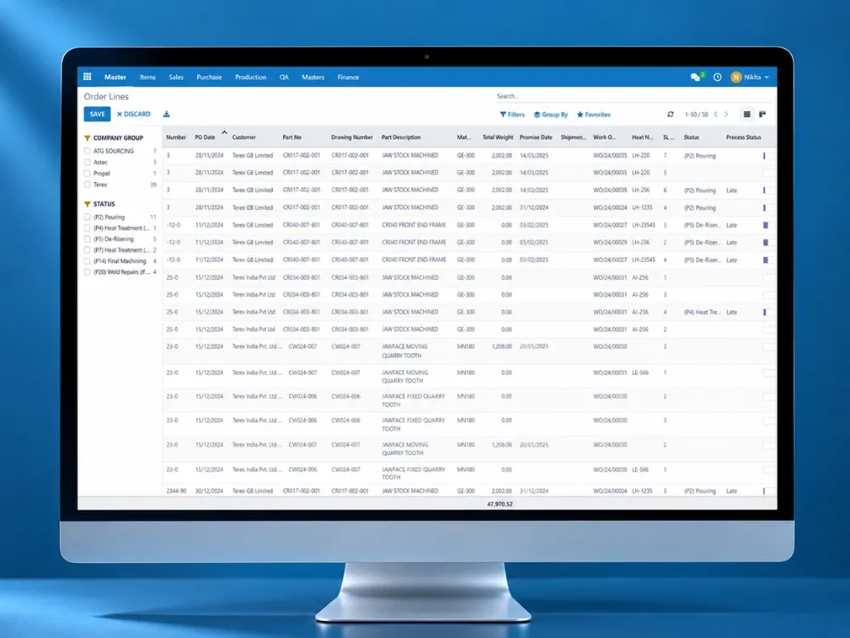Tick the ATG SOURCING checkbox
Screen dimensions: 850x638
(88, 151)
